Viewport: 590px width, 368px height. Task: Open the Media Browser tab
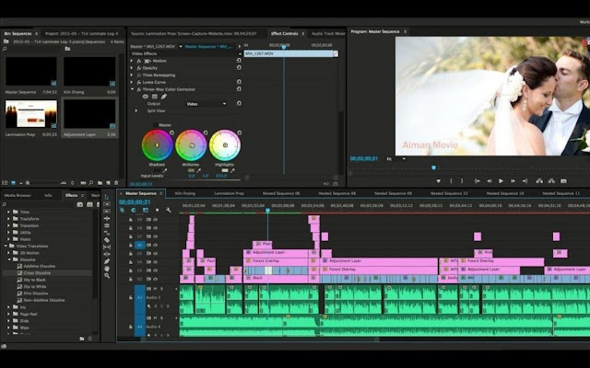pos(18,195)
